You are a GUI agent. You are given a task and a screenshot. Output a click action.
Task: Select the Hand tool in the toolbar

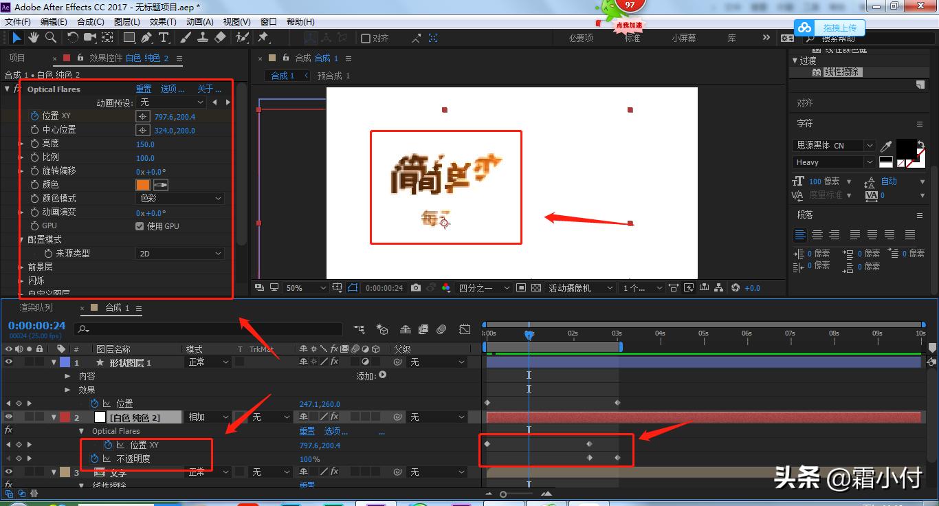click(34, 37)
